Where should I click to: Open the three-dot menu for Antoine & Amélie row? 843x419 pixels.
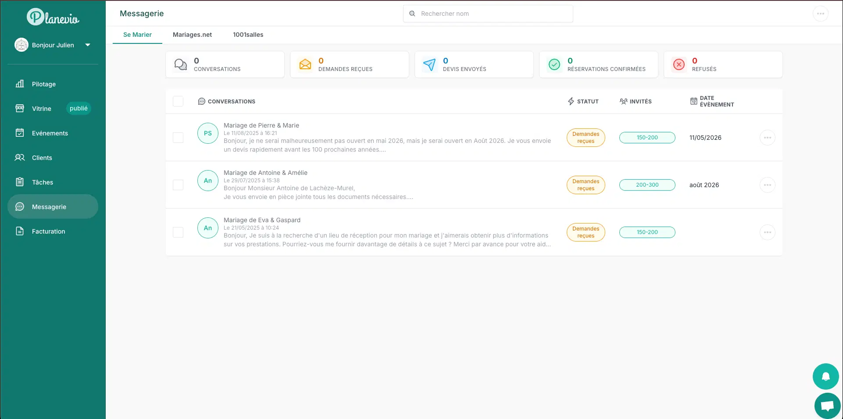[767, 185]
